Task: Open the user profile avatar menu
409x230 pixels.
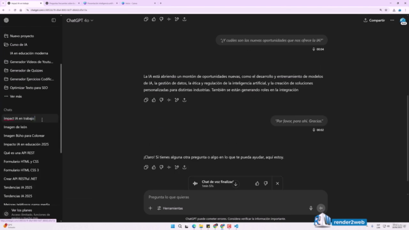Action: pyautogui.click(x=403, y=21)
